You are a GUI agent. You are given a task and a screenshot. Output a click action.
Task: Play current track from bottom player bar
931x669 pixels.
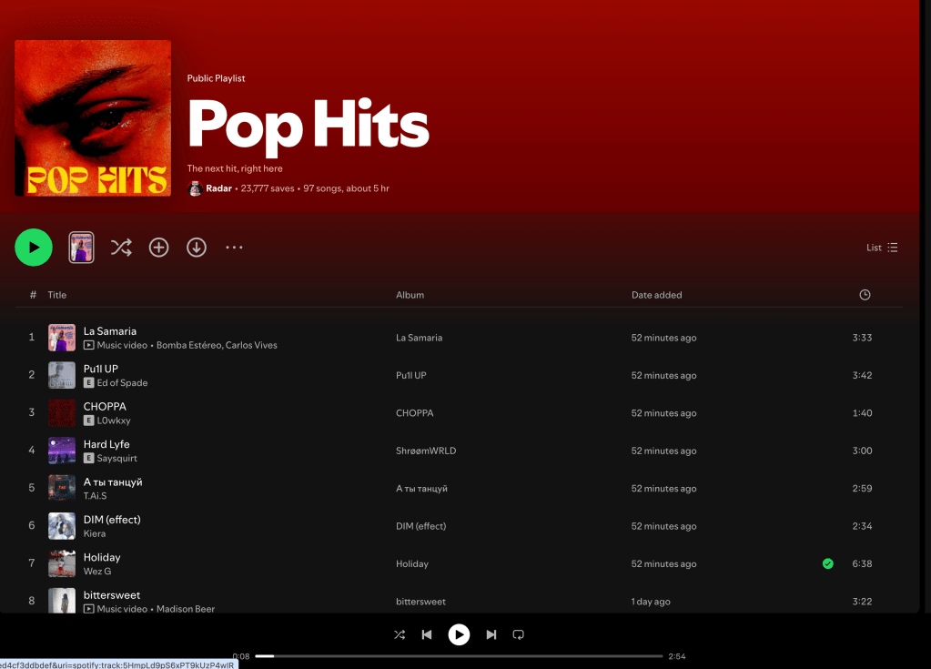(x=459, y=634)
